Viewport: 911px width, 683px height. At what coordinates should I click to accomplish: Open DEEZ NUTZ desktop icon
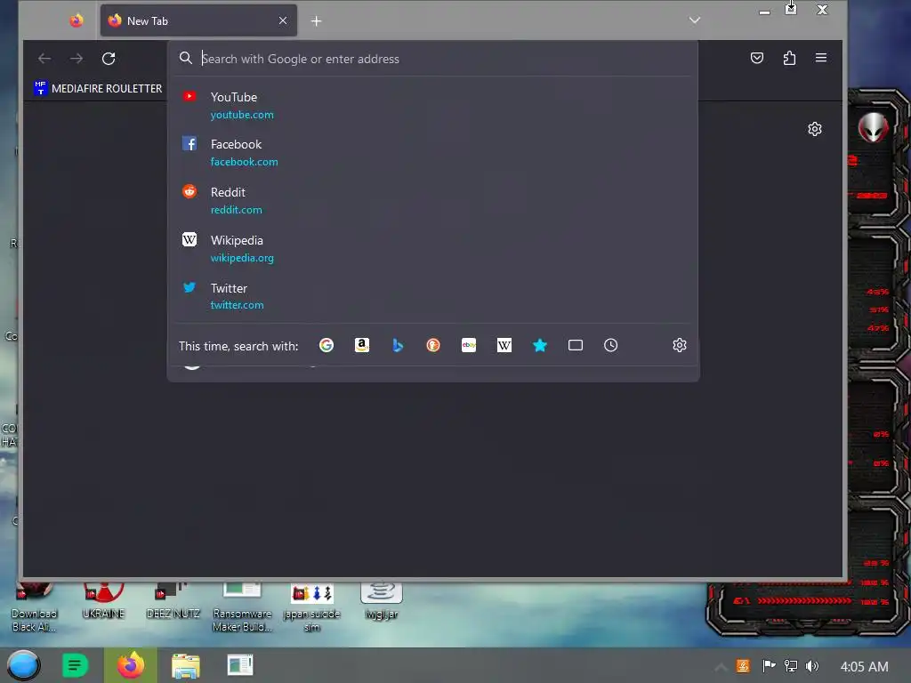point(173,602)
